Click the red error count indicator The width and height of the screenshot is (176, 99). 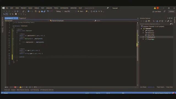click(x=16, y=87)
